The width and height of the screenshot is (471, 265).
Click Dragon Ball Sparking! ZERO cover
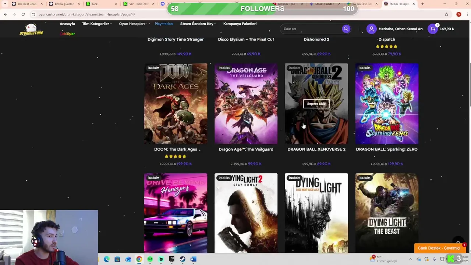pos(387,104)
